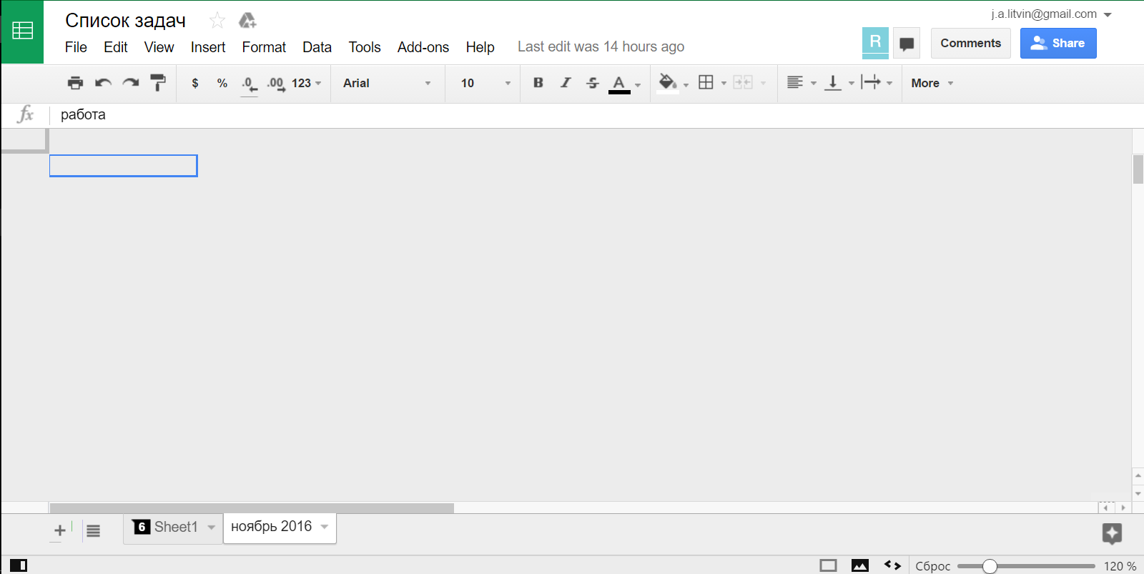Open the Tools menu
1144x574 pixels.
[365, 47]
